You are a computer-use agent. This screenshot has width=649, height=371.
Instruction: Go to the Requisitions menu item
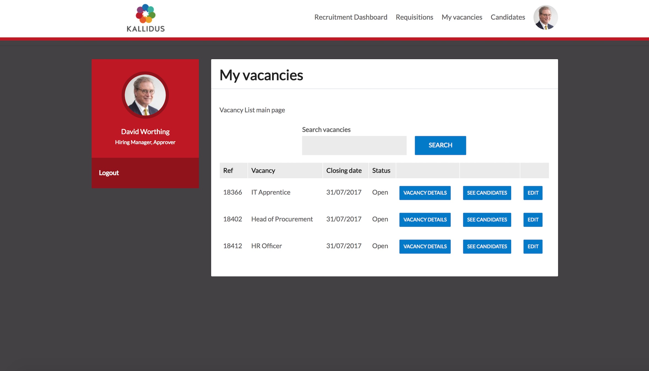414,17
